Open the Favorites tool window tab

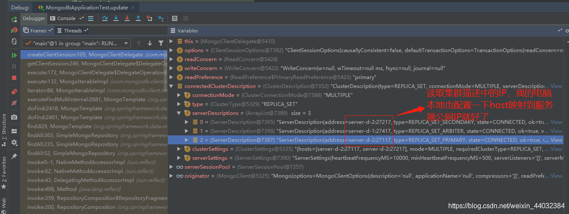(x=4, y=173)
